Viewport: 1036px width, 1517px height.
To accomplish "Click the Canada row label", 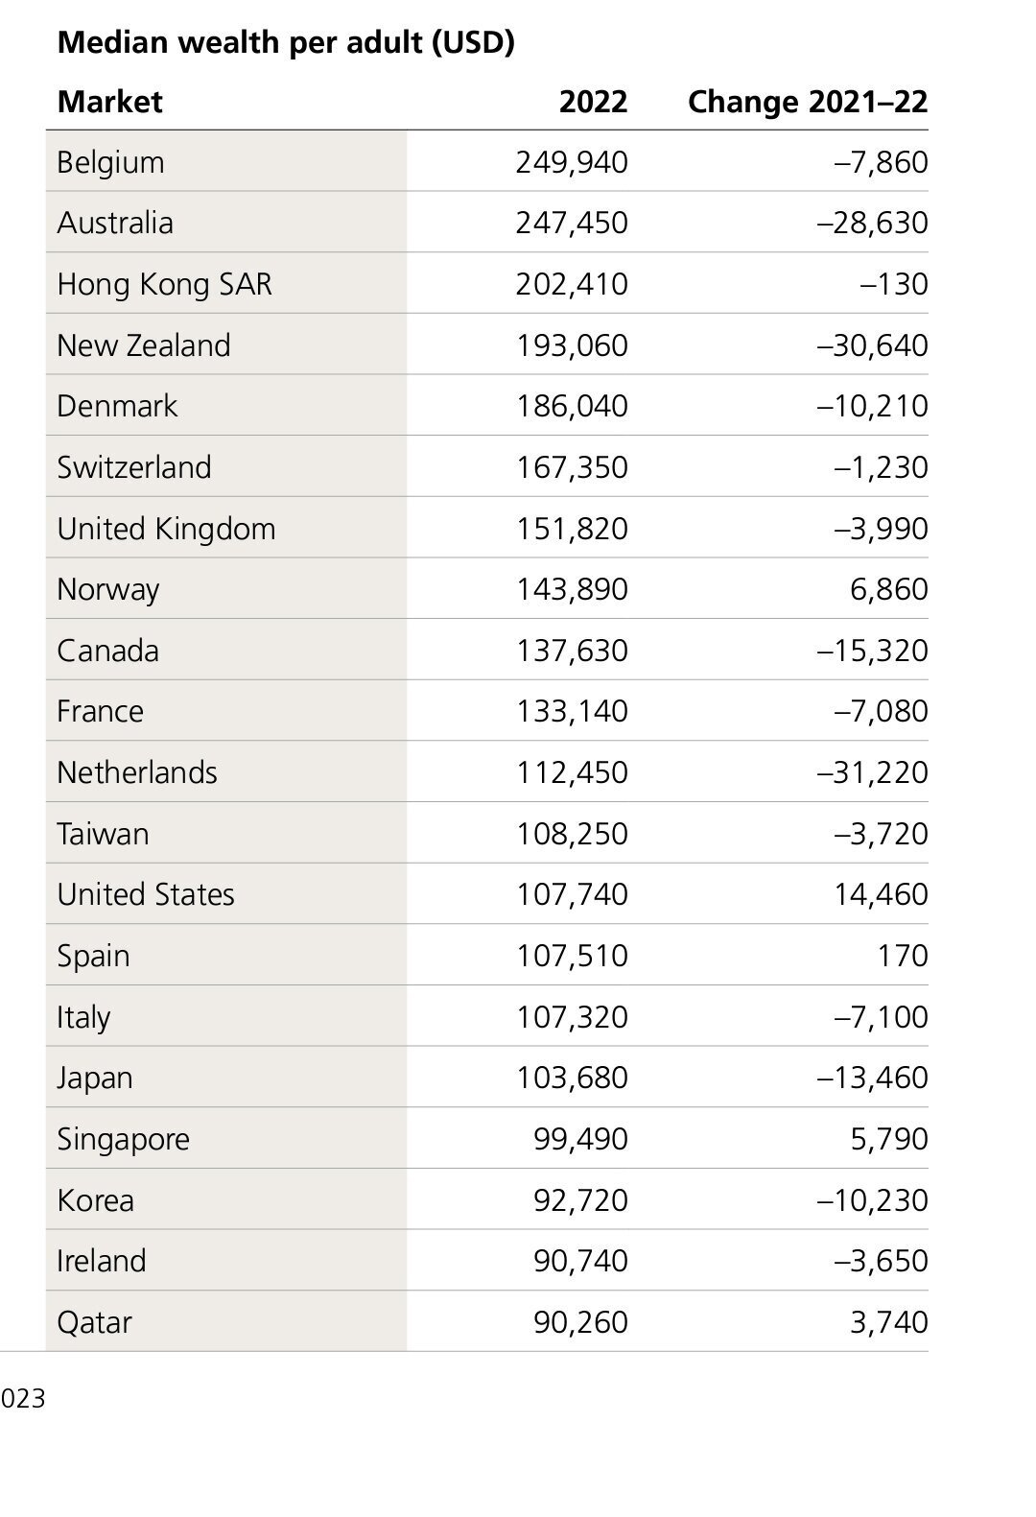I will point(108,651).
